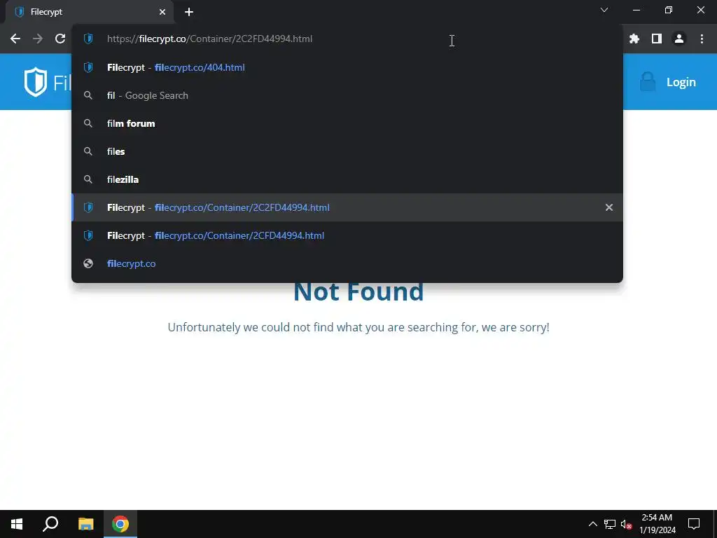Select the filecrypt.co/404.html suggestion
The width and height of the screenshot is (717, 538).
point(347,67)
